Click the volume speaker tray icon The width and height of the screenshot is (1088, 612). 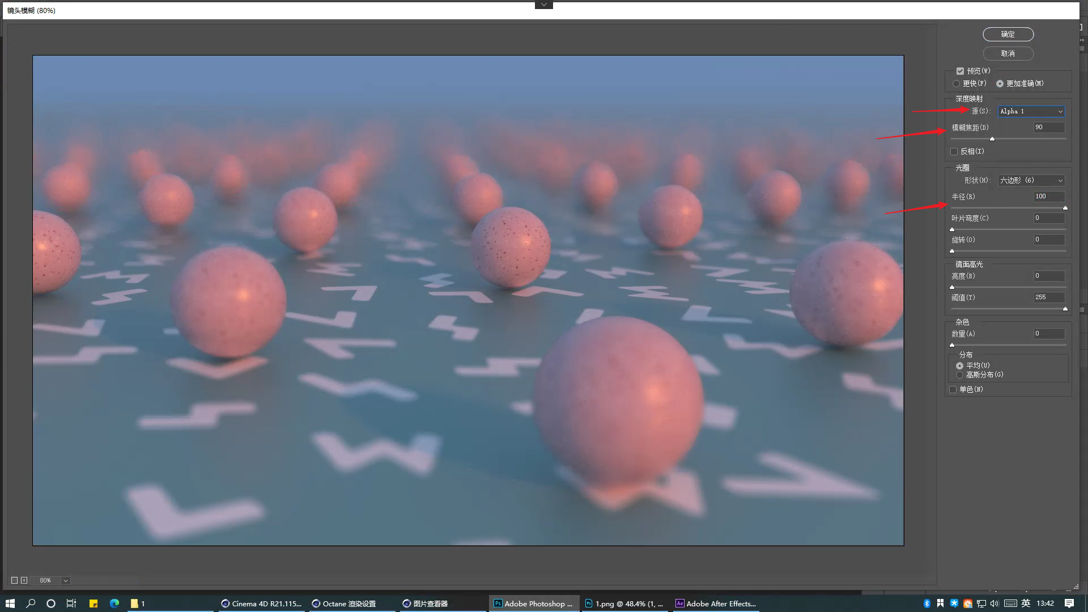pos(994,603)
